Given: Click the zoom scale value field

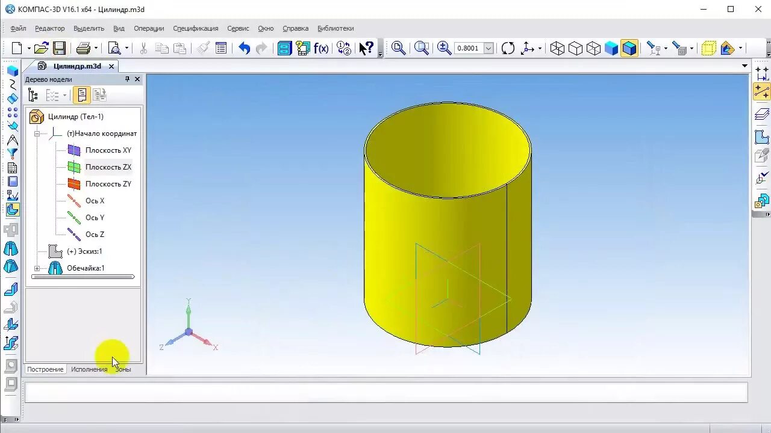Looking at the screenshot, I should tap(469, 49).
